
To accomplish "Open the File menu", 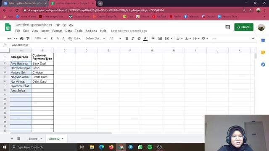I will 18,31.
